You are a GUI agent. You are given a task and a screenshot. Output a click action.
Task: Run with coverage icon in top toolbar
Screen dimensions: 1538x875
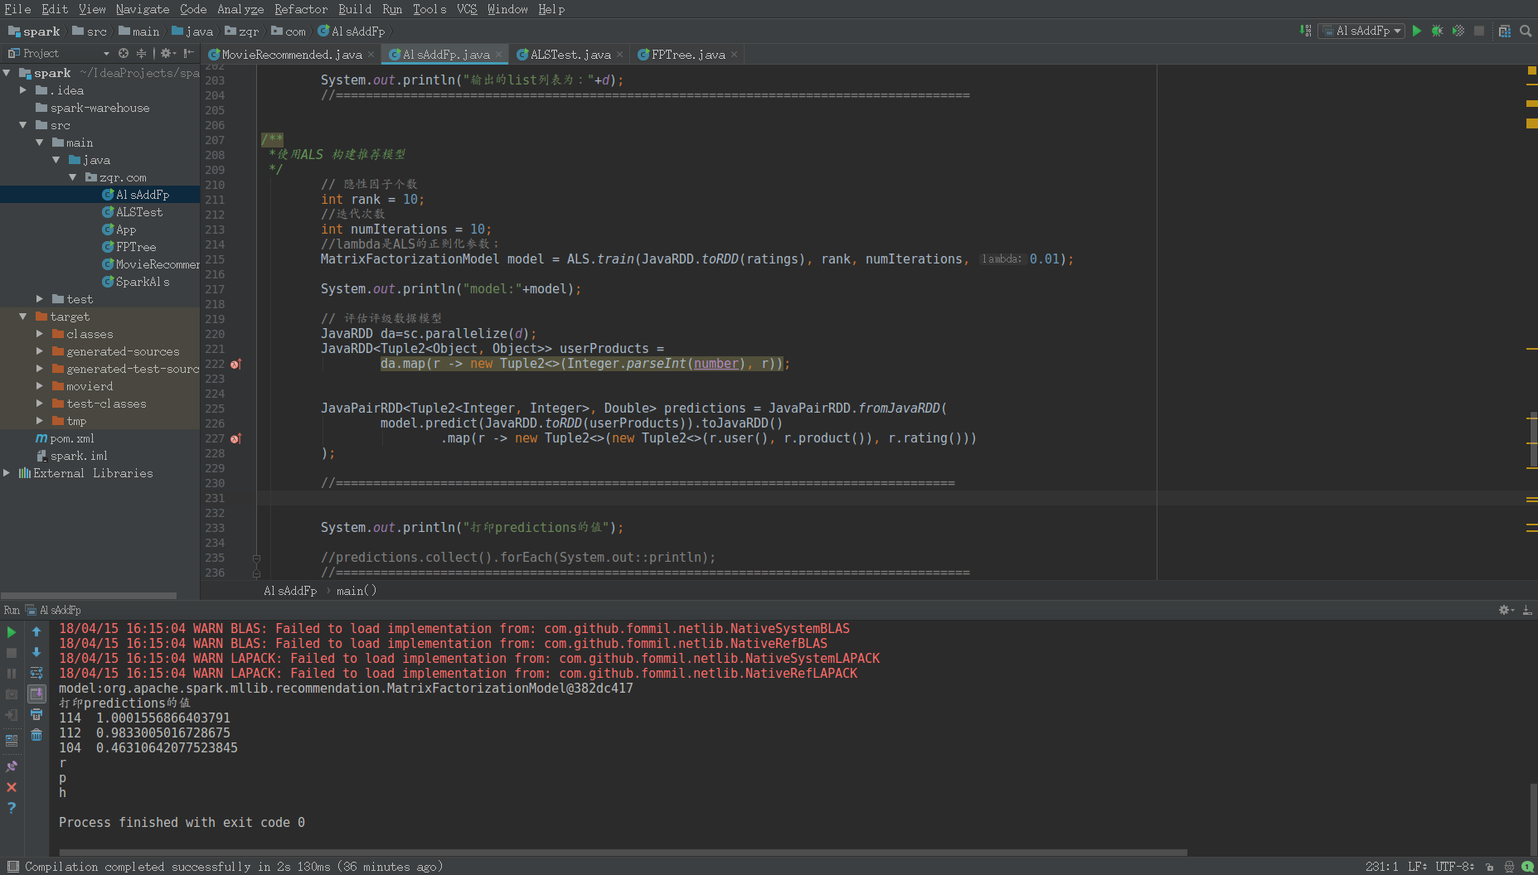click(x=1458, y=31)
